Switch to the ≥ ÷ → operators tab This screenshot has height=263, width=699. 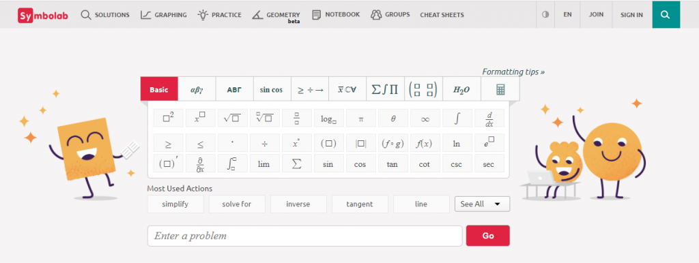(310, 89)
